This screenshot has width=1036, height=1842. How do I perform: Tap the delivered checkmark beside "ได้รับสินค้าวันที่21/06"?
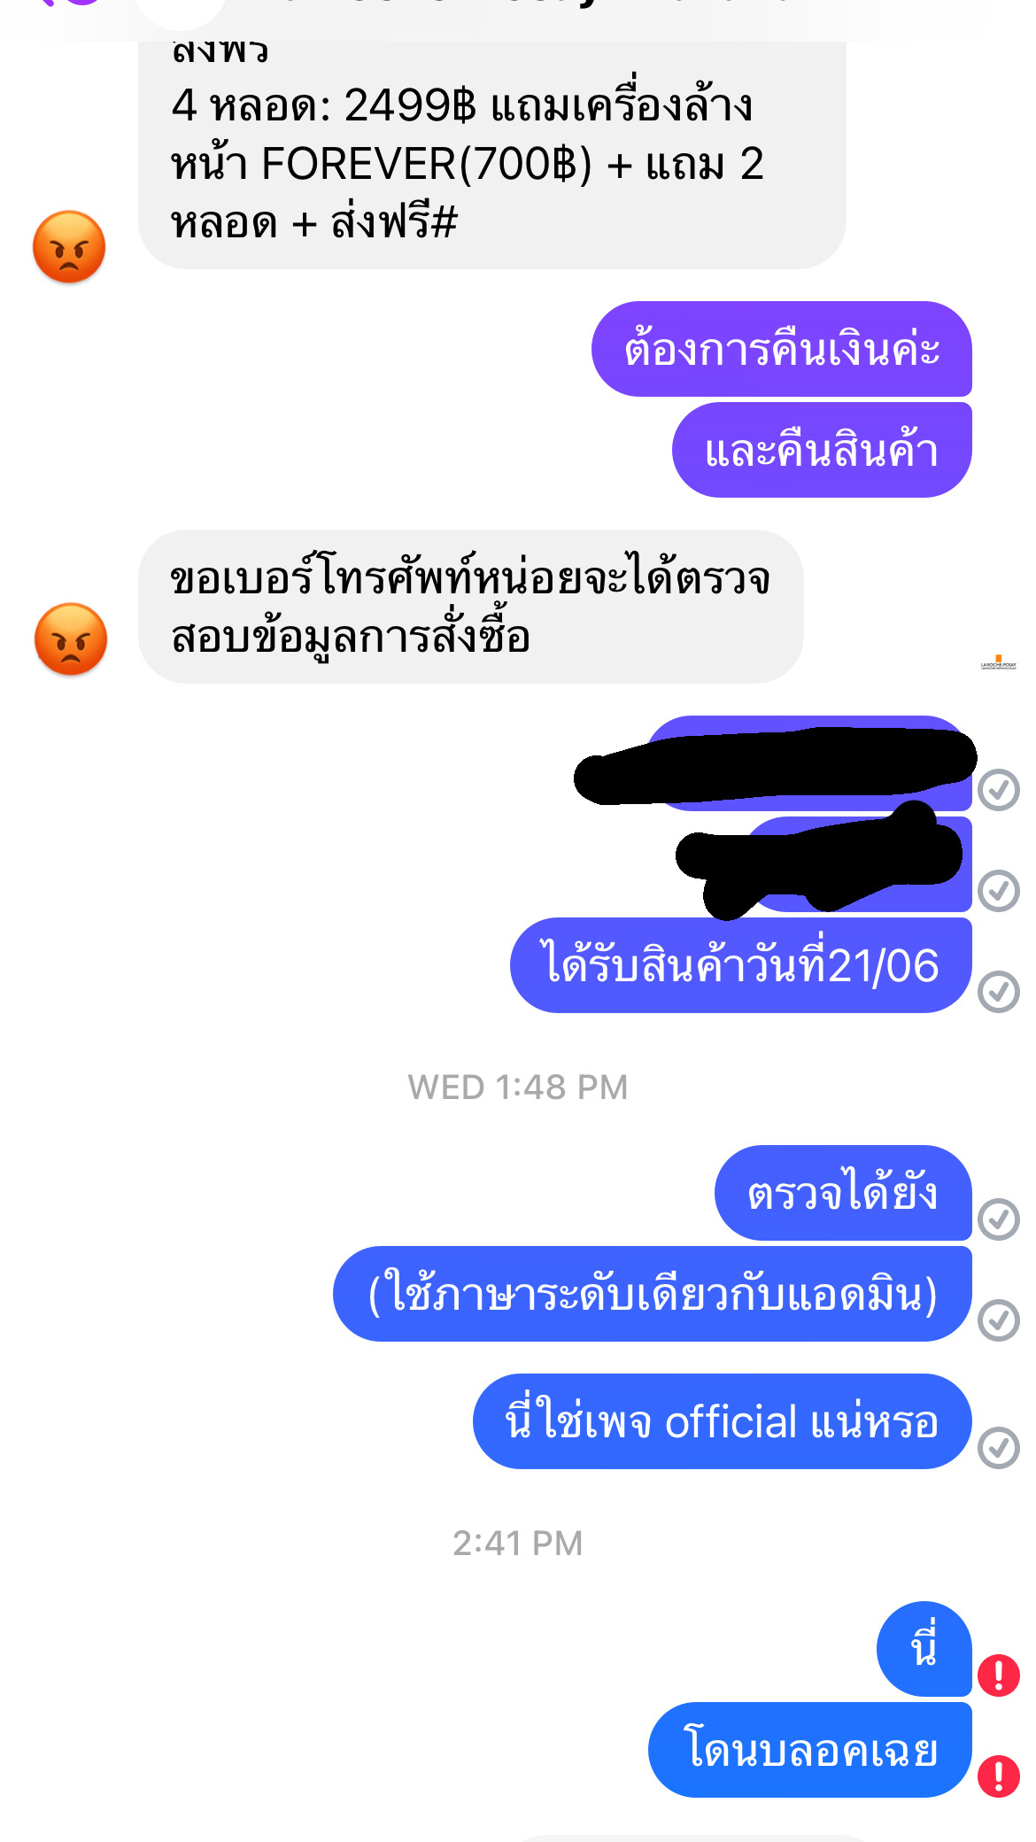pyautogui.click(x=999, y=992)
